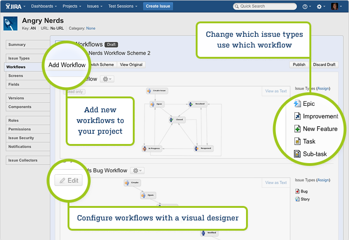Open the Bug Workflow gear dropdown
349x240 pixels.
click(137, 171)
